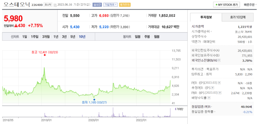Click the +7.75% change rate

pos(35,26)
